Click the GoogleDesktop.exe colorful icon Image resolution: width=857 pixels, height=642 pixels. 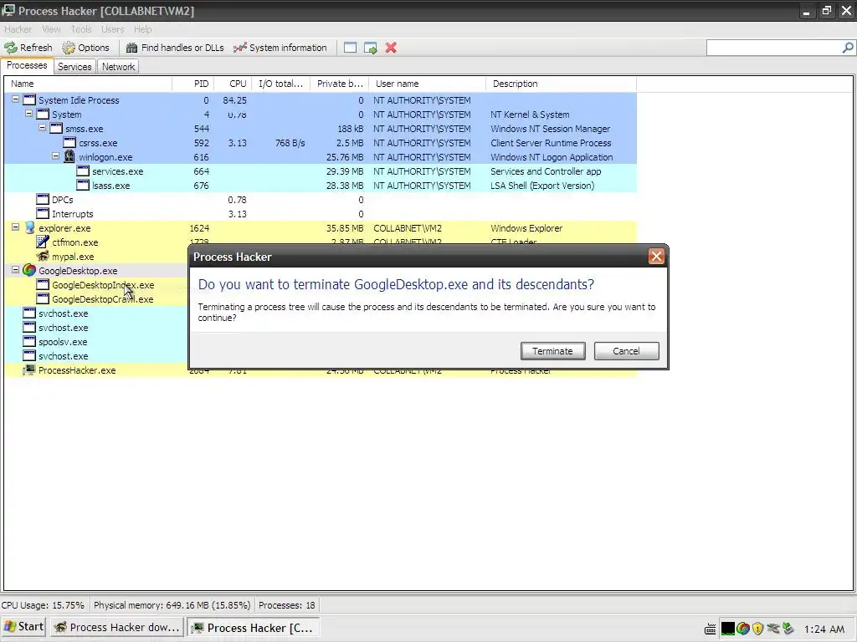point(29,270)
